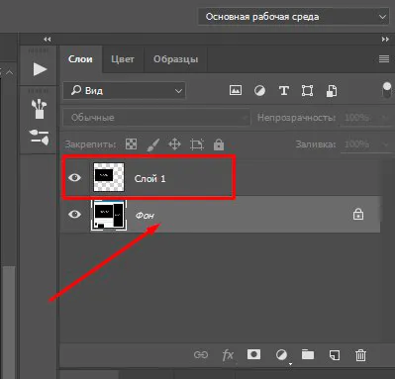Create a new layer icon
This screenshot has height=379, width=395.
[x=335, y=355]
